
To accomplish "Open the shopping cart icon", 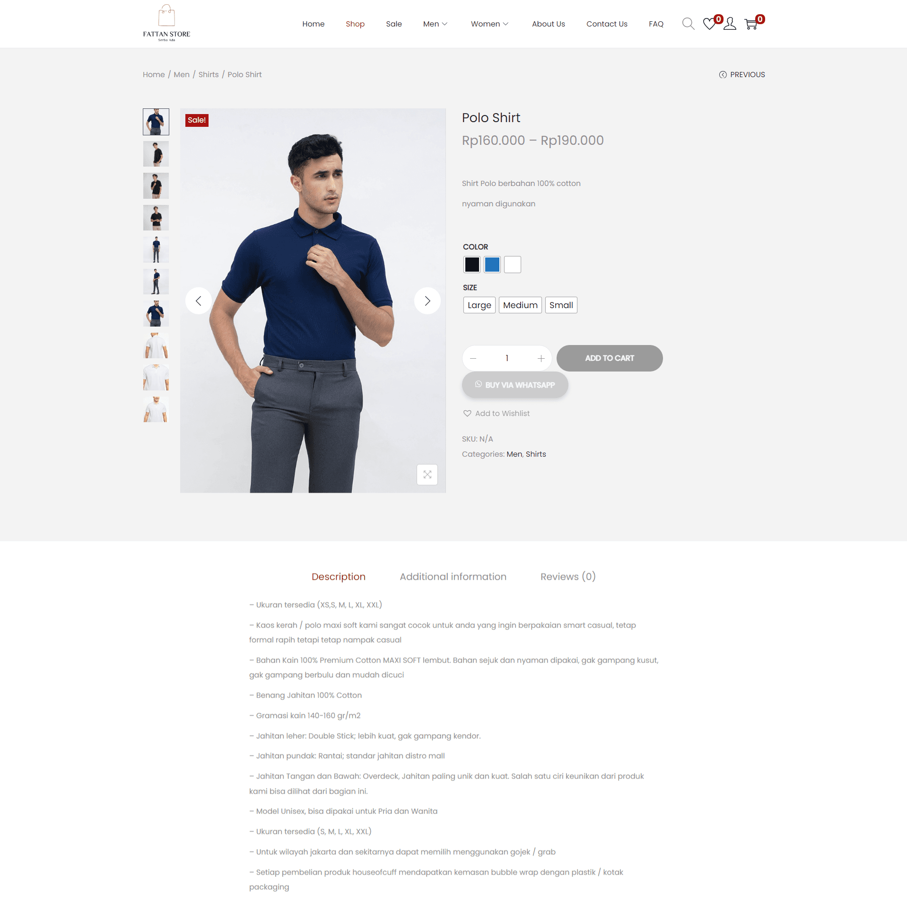I will point(751,24).
